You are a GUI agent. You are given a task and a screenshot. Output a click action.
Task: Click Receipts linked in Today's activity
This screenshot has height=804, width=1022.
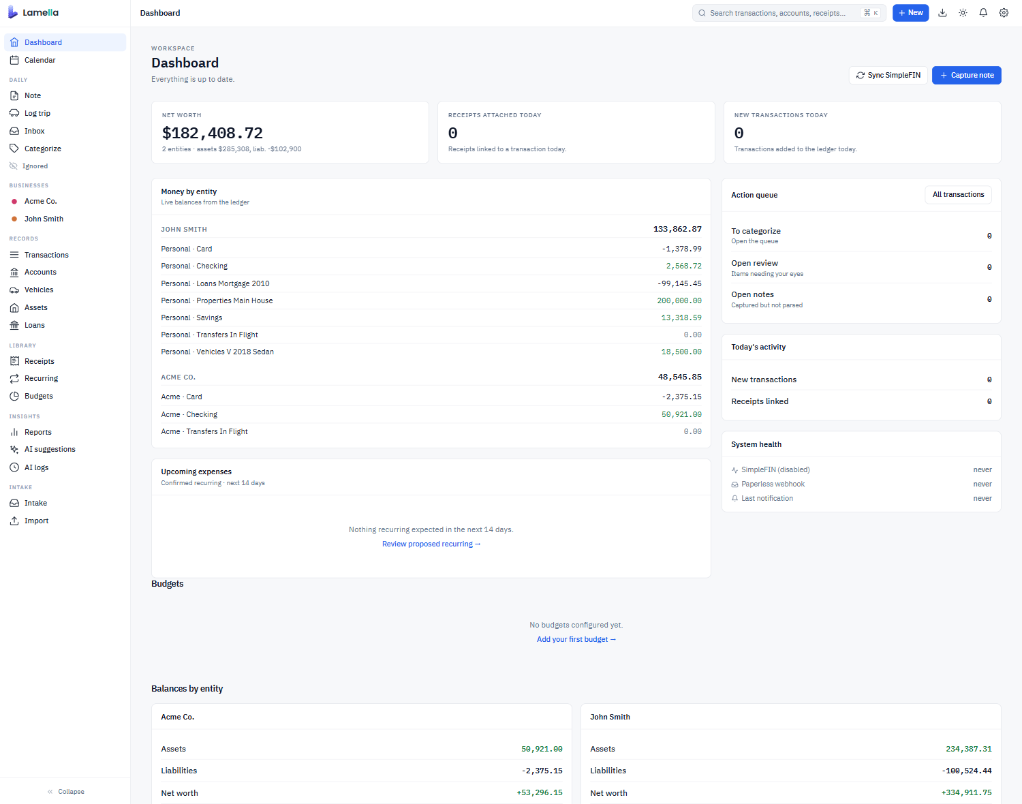861,401
